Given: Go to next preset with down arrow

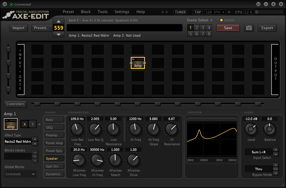Looking at the screenshot, I should [59, 34].
